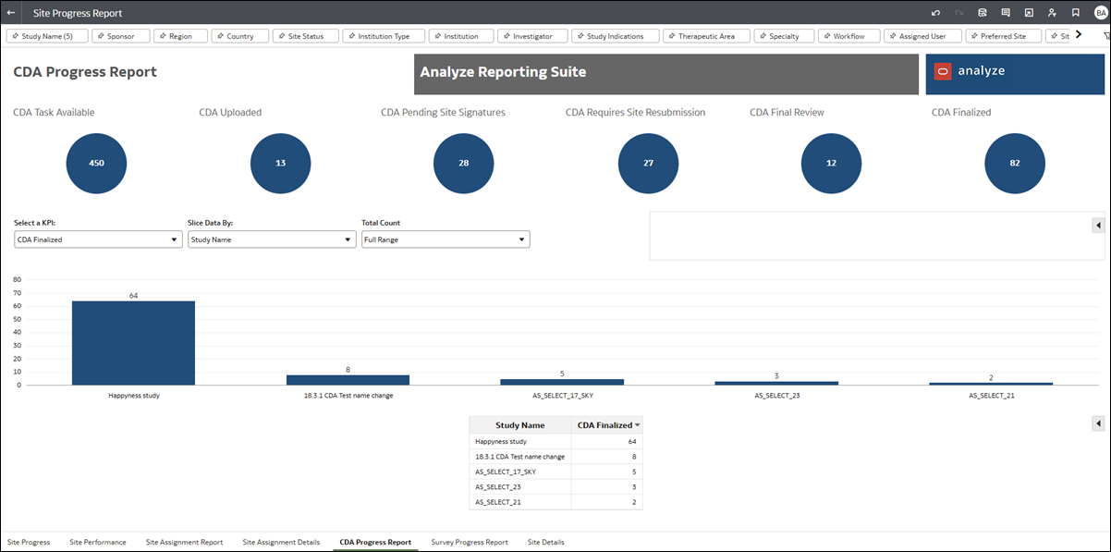Select the AS_SELECT_23 bar in the chart
The height and width of the screenshot is (552, 1111).
click(x=776, y=383)
